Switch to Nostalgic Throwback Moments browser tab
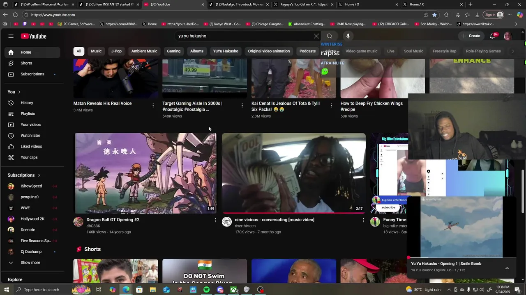 (x=239, y=5)
